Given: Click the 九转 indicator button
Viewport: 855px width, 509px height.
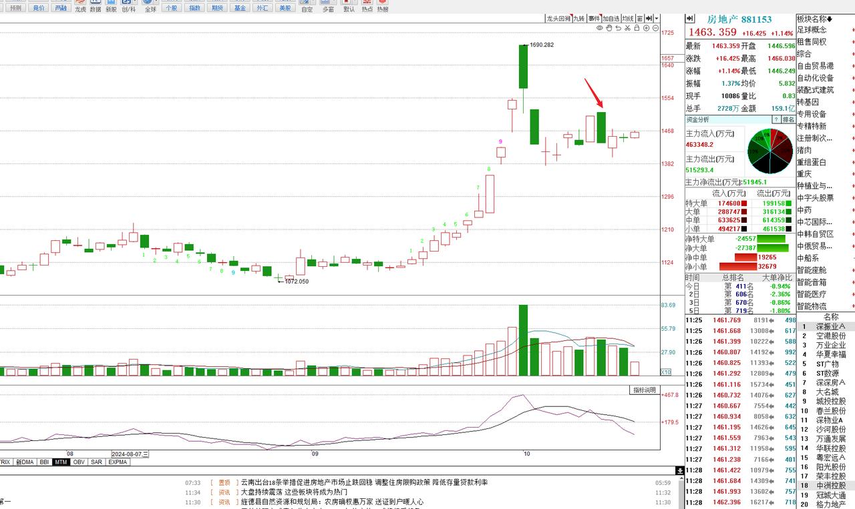Looking at the screenshot, I should click(x=578, y=19).
